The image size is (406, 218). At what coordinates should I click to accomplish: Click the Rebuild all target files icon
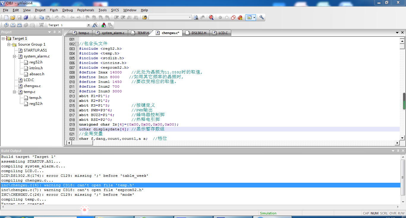point(19,25)
